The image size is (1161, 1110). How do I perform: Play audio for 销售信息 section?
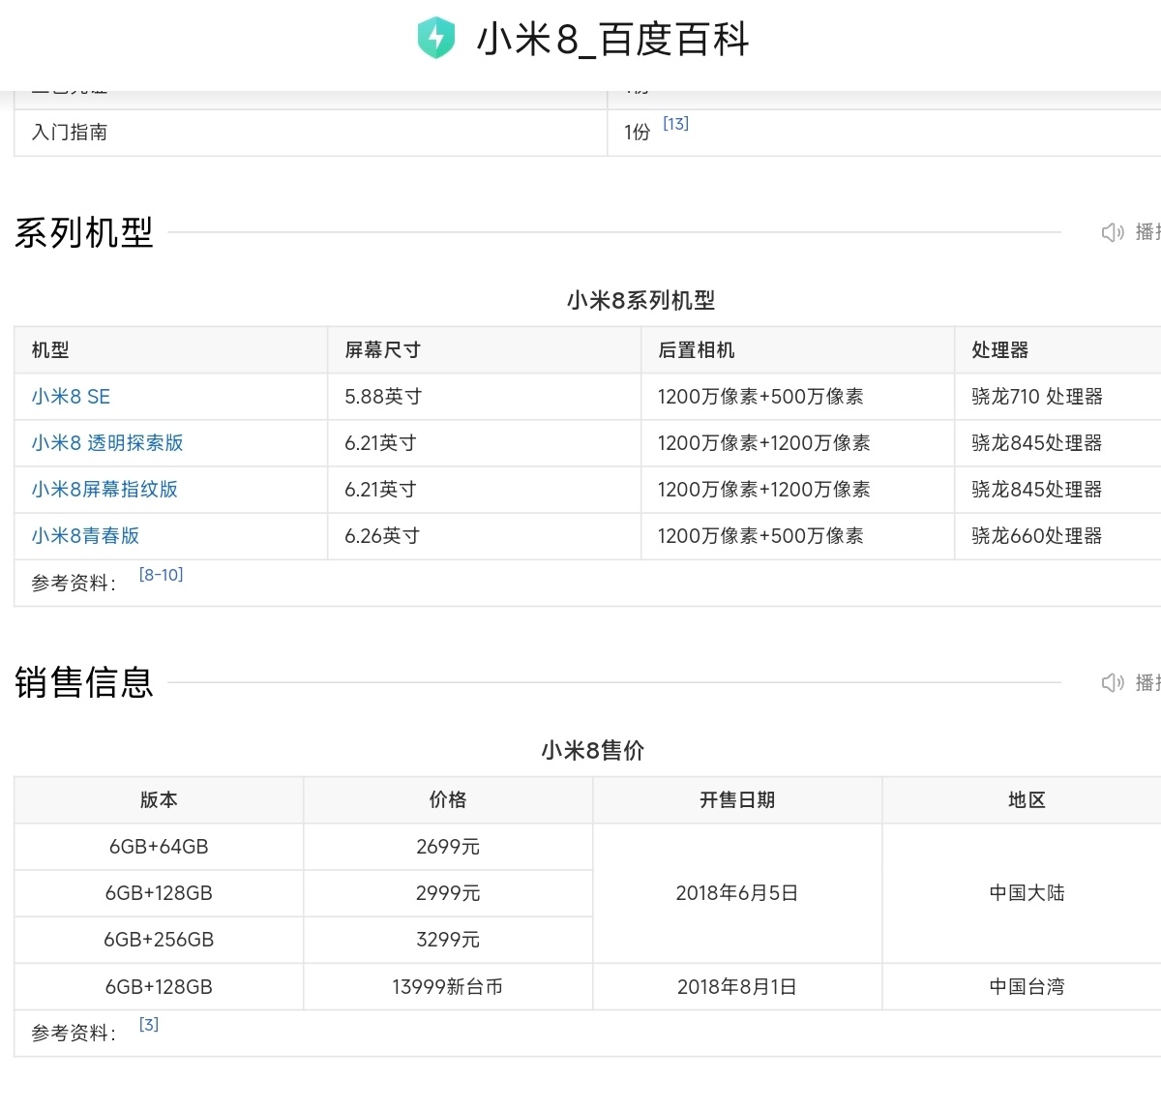tap(1128, 682)
